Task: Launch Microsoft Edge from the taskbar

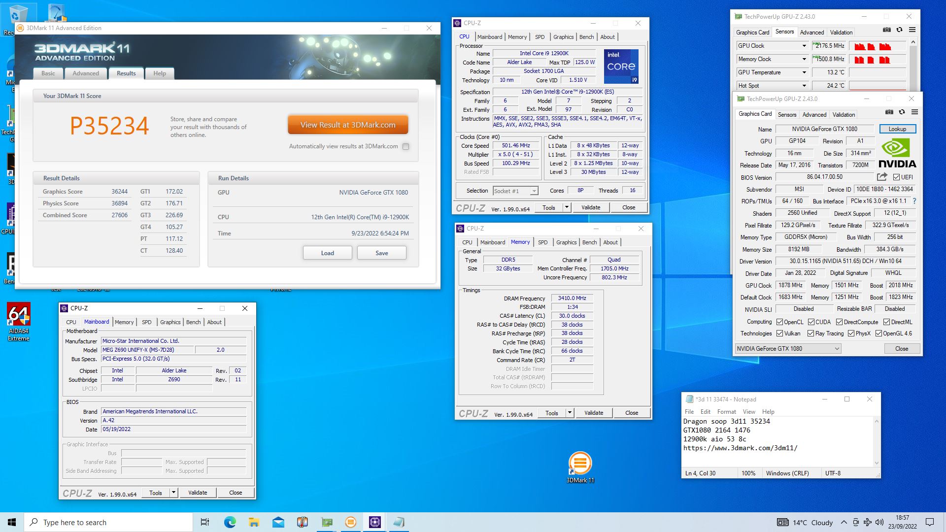Action: (x=230, y=522)
